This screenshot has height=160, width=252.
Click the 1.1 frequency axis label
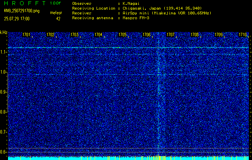click(3, 52)
